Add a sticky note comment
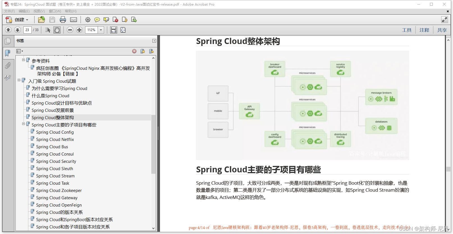This screenshot has width=453, height=234. tap(97, 20)
